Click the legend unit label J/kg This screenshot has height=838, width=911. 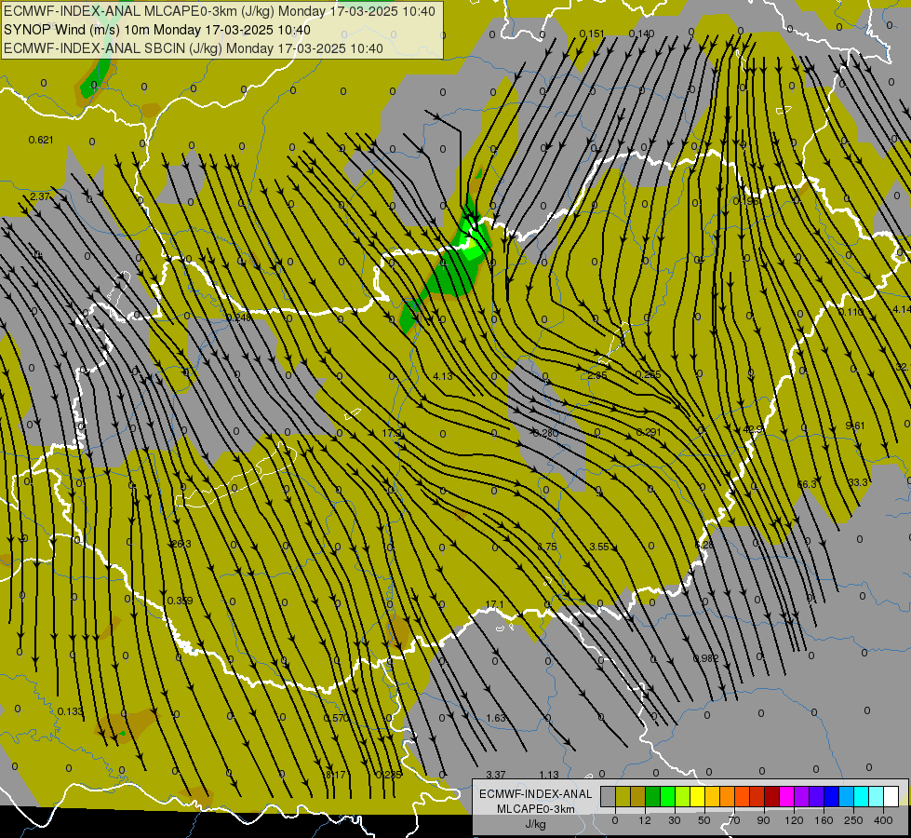coord(535,824)
